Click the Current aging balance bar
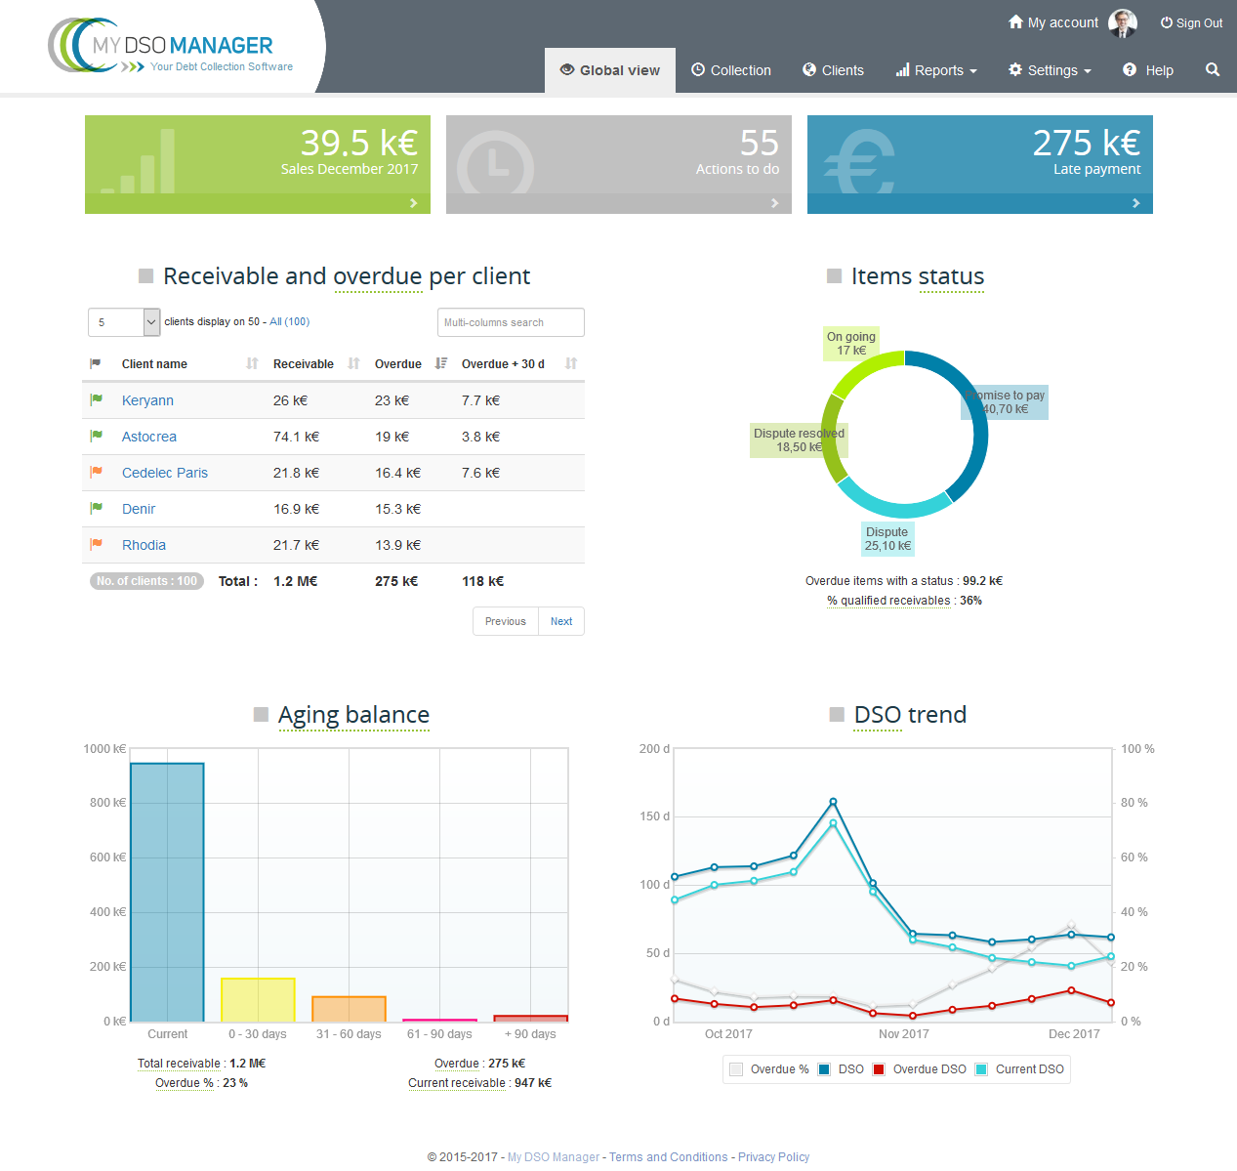Image resolution: width=1237 pixels, height=1171 pixels. pos(167,892)
